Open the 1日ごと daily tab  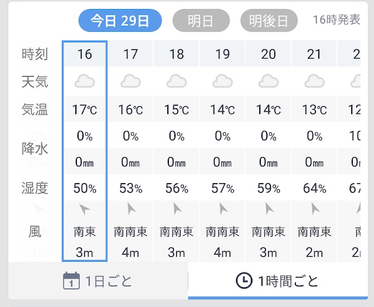point(99,281)
